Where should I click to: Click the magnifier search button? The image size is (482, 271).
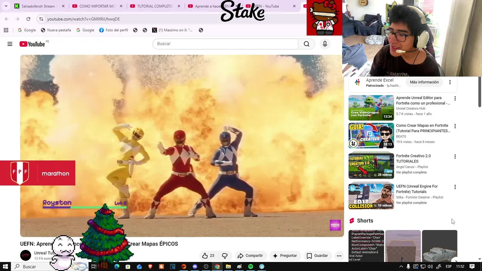click(x=307, y=44)
